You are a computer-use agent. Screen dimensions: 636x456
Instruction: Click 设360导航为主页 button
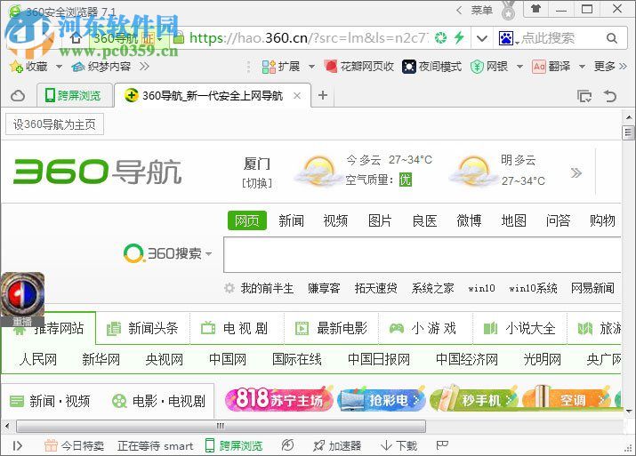[54, 124]
